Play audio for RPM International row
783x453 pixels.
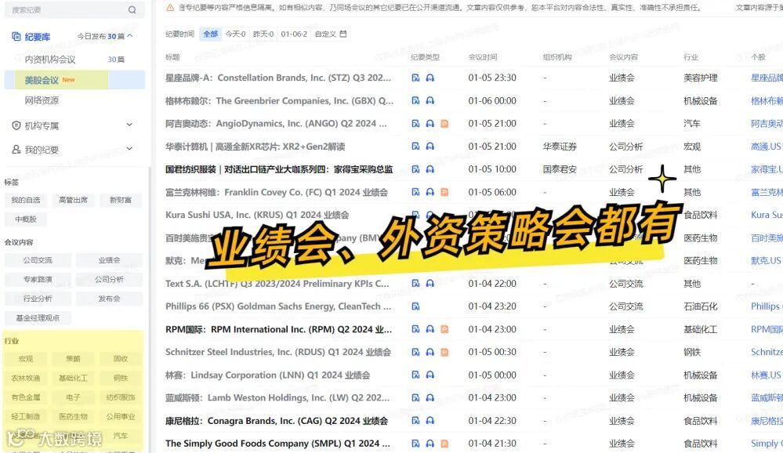[430, 330]
